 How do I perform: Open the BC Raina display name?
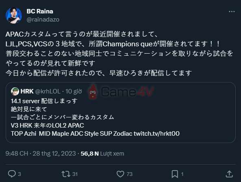40,11
